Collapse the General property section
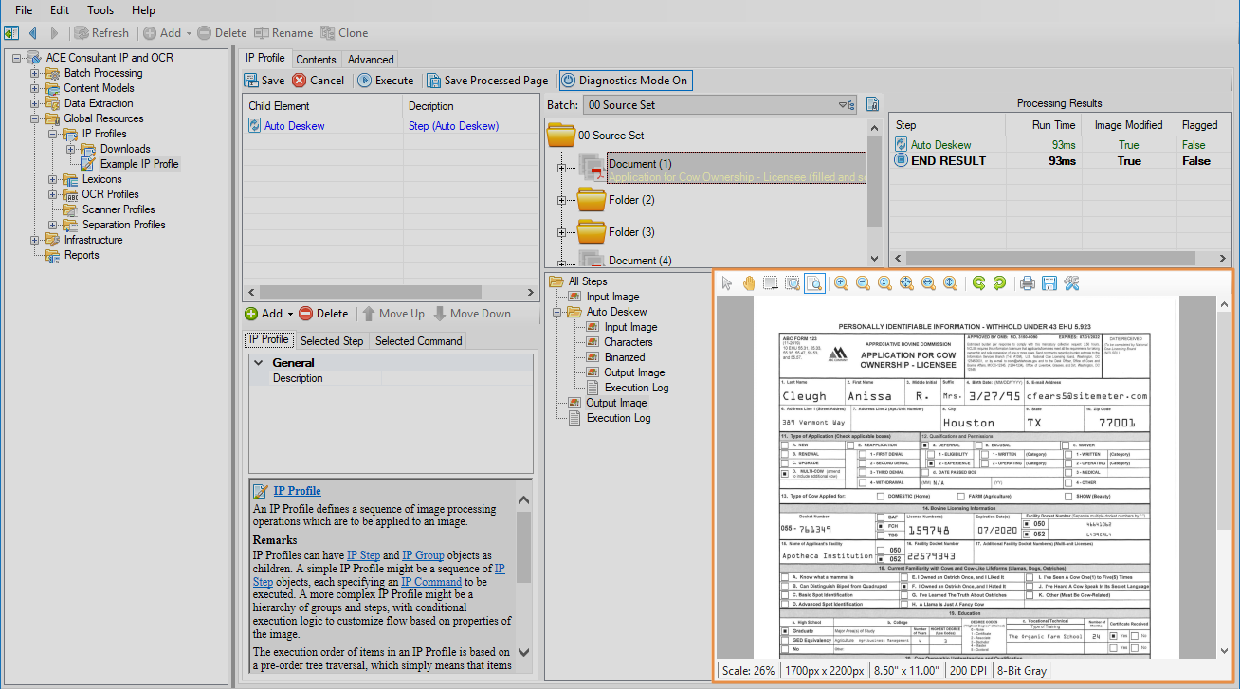Viewport: 1240px width, 689px height. coord(258,363)
